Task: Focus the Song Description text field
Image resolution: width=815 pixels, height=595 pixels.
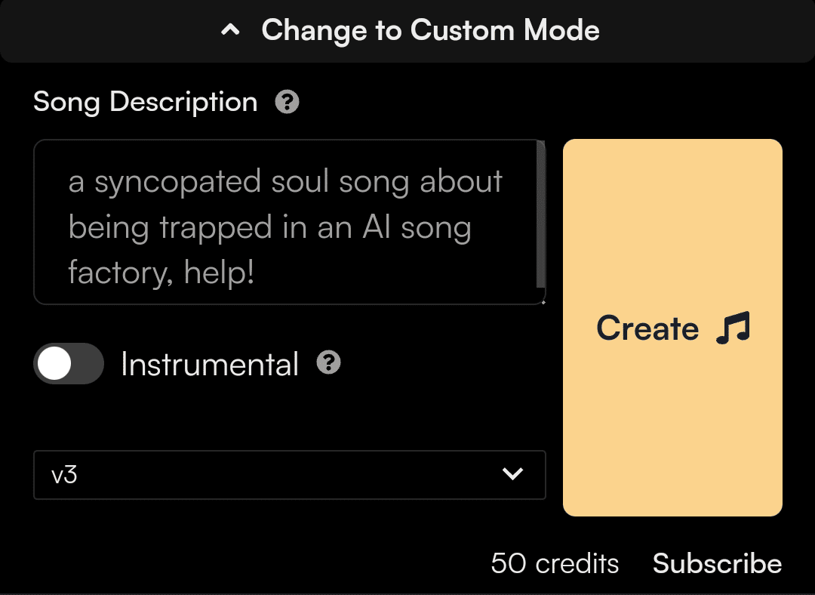Action: click(x=290, y=222)
